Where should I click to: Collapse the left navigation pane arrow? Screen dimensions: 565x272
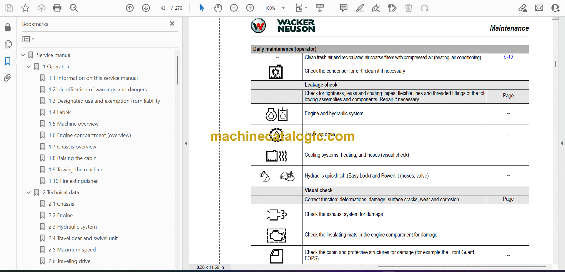[x=186, y=143]
